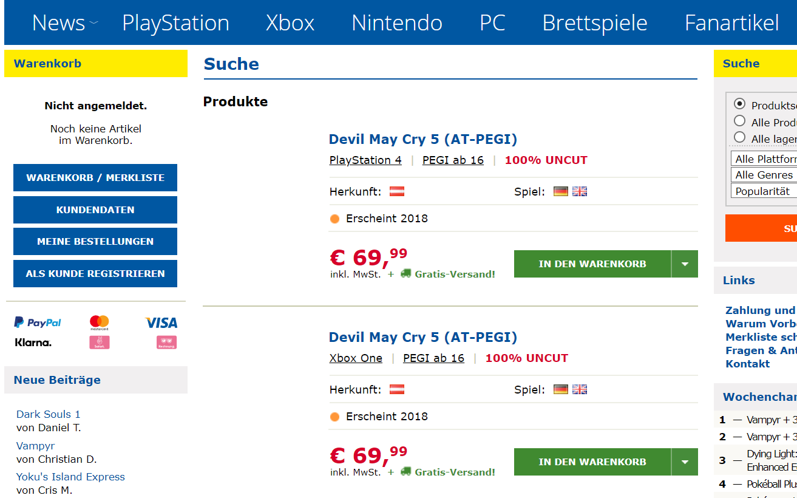Click the Klarna logo
The image size is (797, 498).
tap(33, 343)
